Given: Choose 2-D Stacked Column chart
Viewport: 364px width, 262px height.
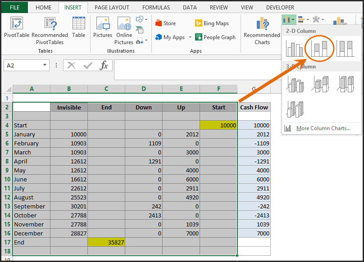Looking at the screenshot, I should click(x=320, y=49).
